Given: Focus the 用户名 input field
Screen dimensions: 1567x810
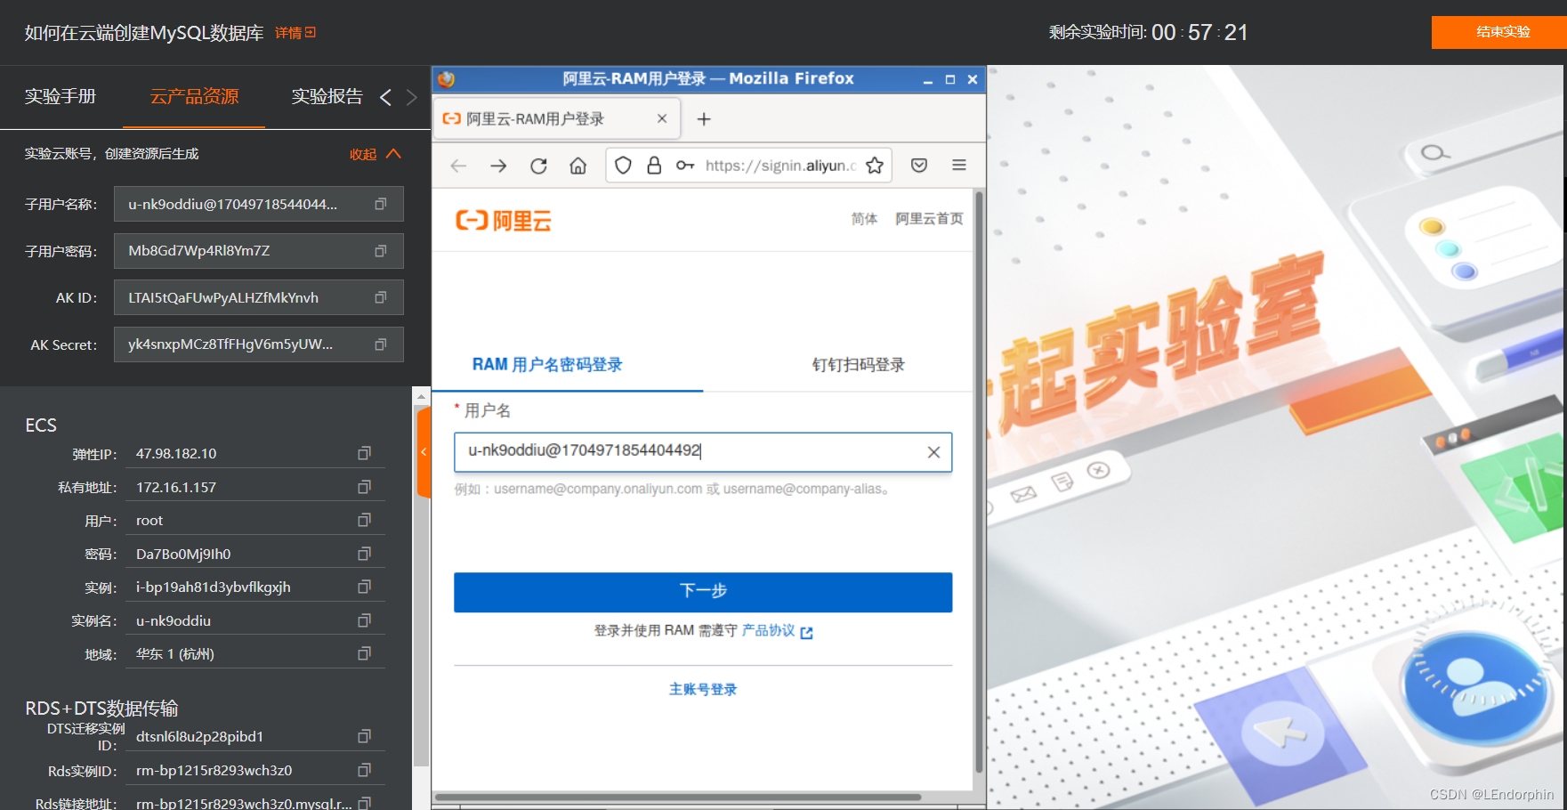Looking at the screenshot, I should pyautogui.click(x=703, y=452).
